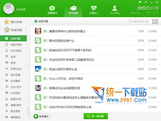Screen dimensions: 161x121
Task: Select the 教育/科学 flask category
Action: tap(13, 99)
